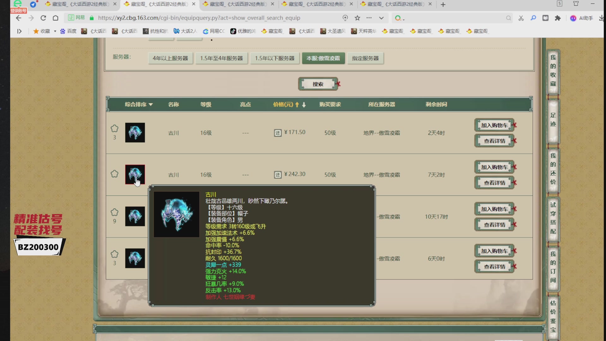The width and height of the screenshot is (606, 341).
Task: Open a new browser tab
Action: click(443, 4)
